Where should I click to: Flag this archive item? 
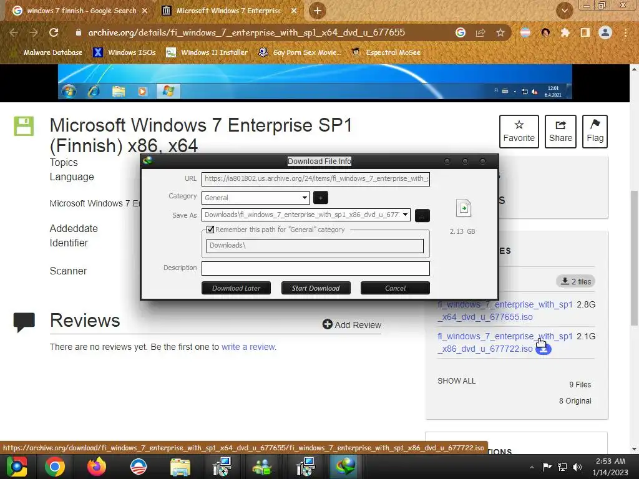(595, 131)
